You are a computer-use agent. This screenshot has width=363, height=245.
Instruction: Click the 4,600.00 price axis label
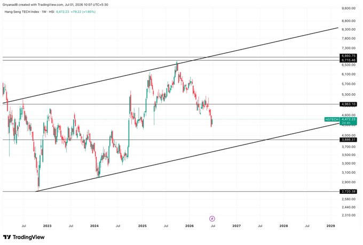point(349,115)
